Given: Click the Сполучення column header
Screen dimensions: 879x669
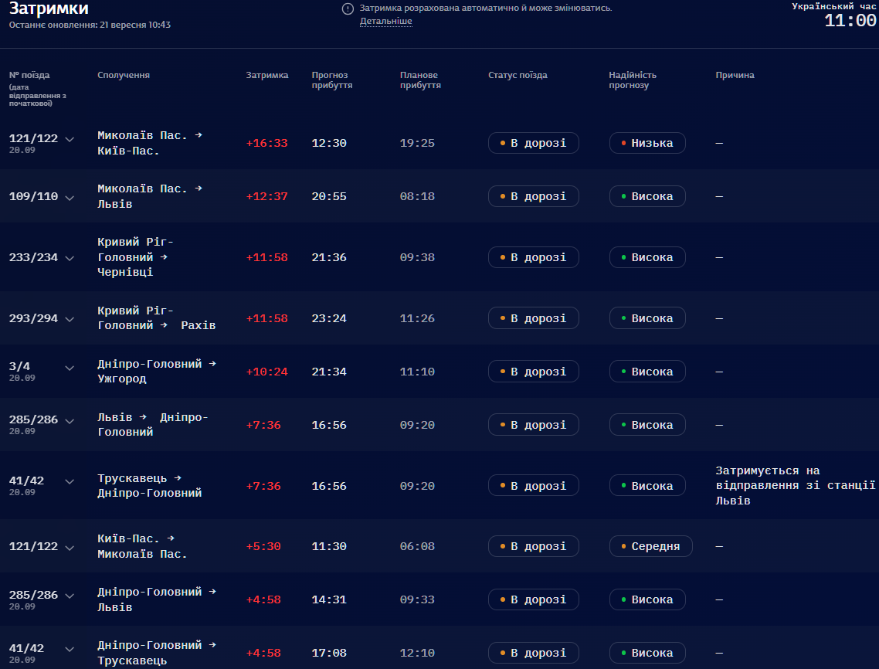Looking at the screenshot, I should pyautogui.click(x=124, y=75).
